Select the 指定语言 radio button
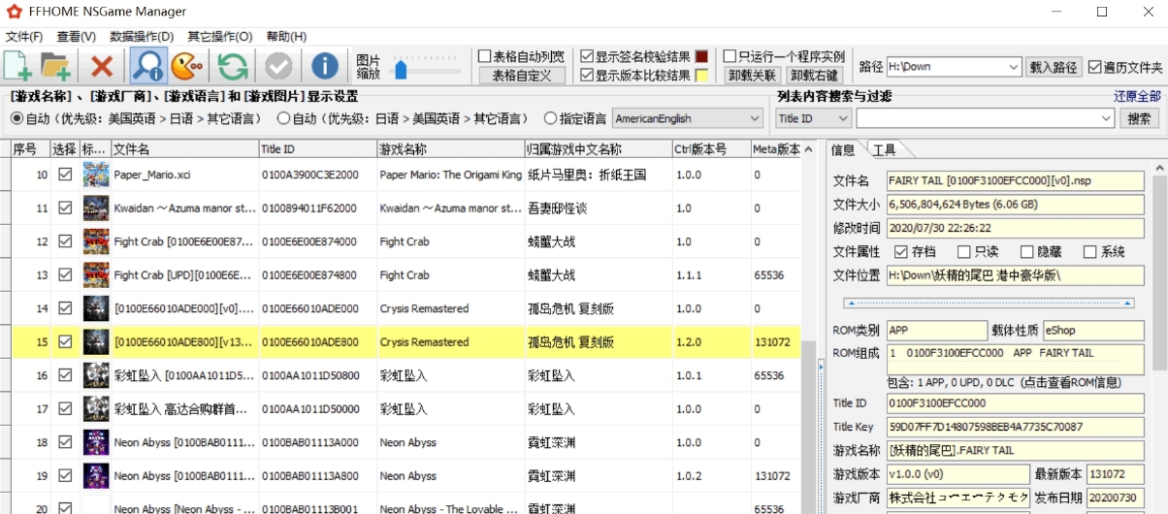1168x514 pixels. pyautogui.click(x=550, y=118)
